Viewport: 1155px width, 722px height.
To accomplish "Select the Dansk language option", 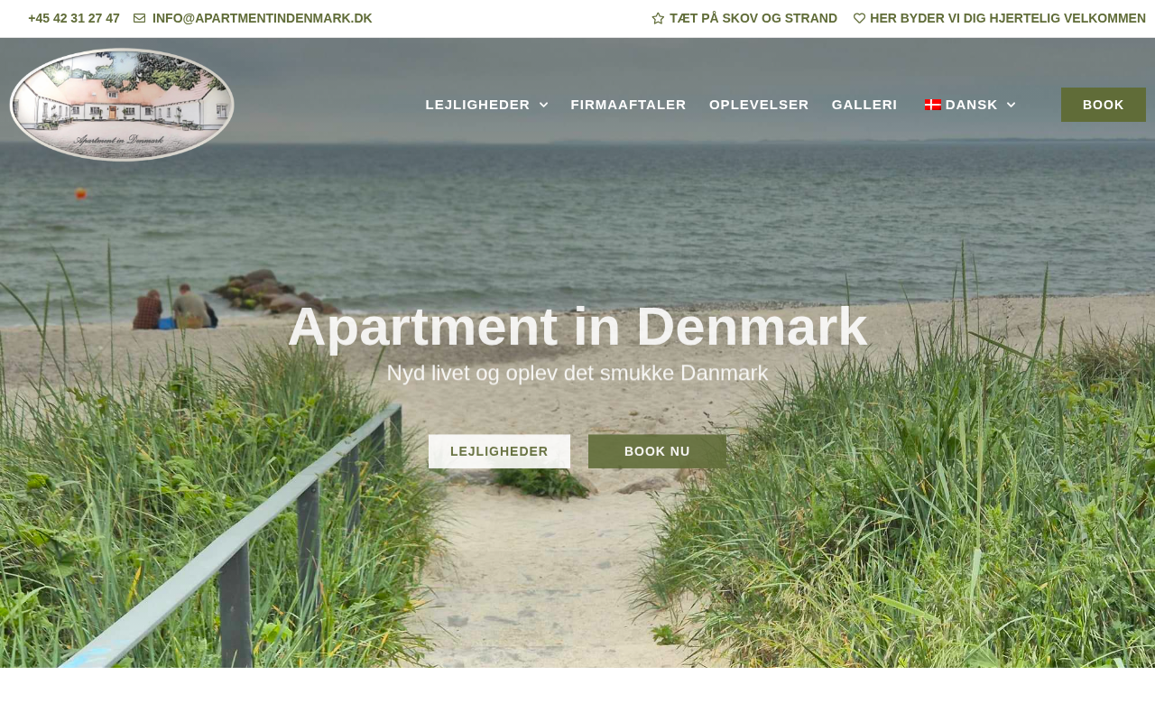I will coord(971,105).
